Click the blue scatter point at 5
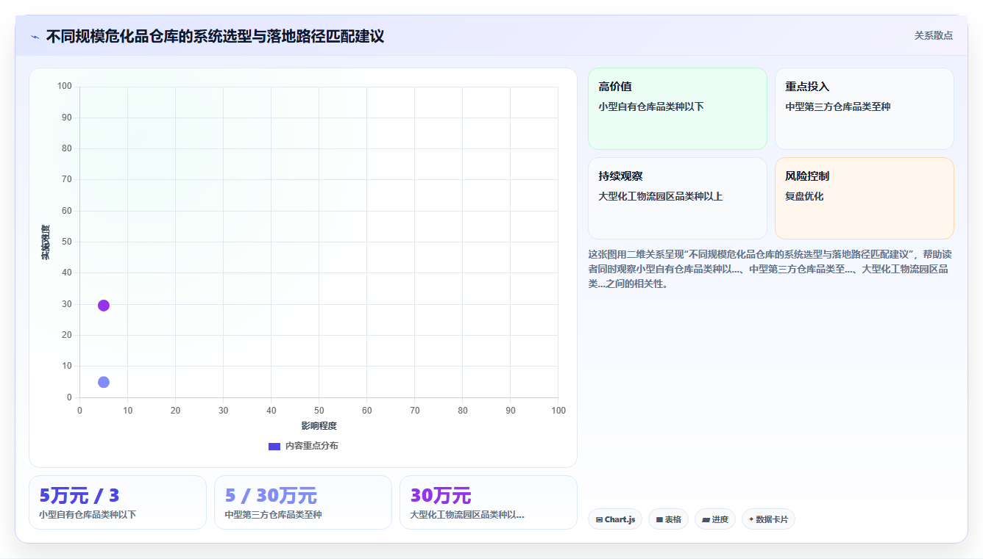The height and width of the screenshot is (559, 983). coord(104,382)
